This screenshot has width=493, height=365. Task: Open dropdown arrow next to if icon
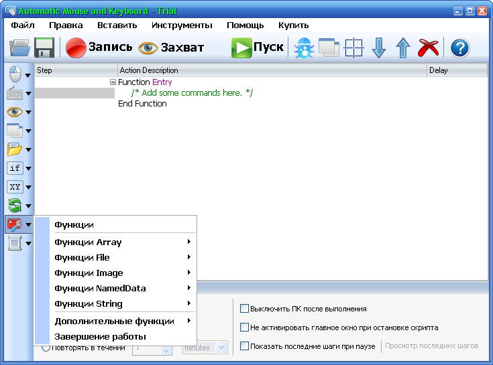28,169
